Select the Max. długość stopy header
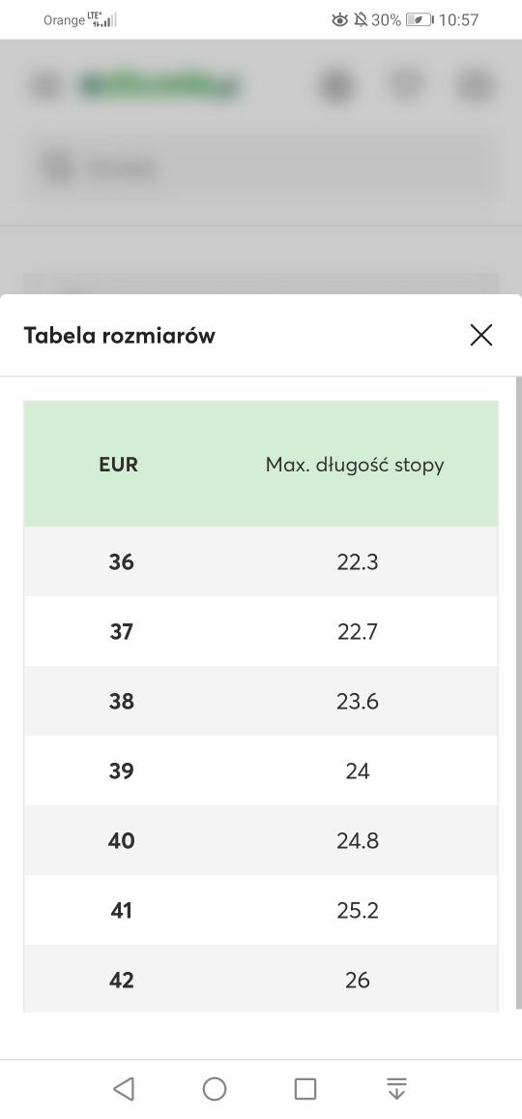The height and width of the screenshot is (1119, 522). coord(355,466)
